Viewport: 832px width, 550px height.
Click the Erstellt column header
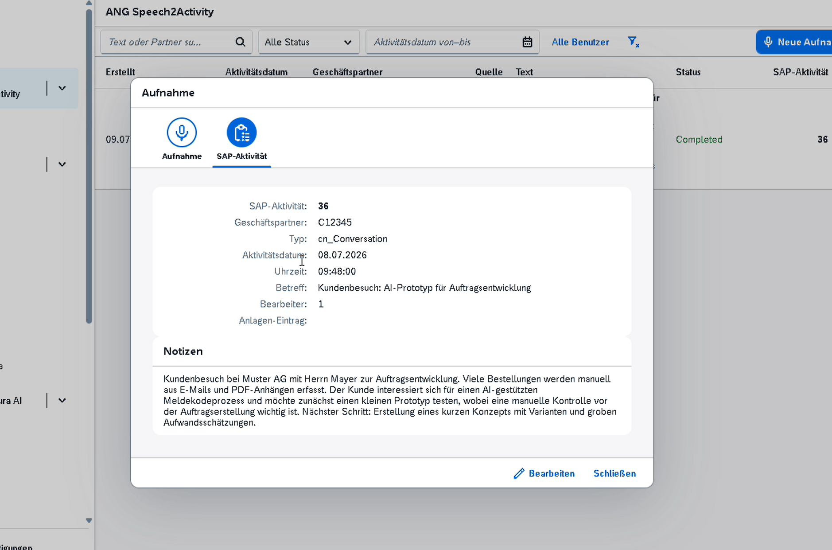click(121, 72)
